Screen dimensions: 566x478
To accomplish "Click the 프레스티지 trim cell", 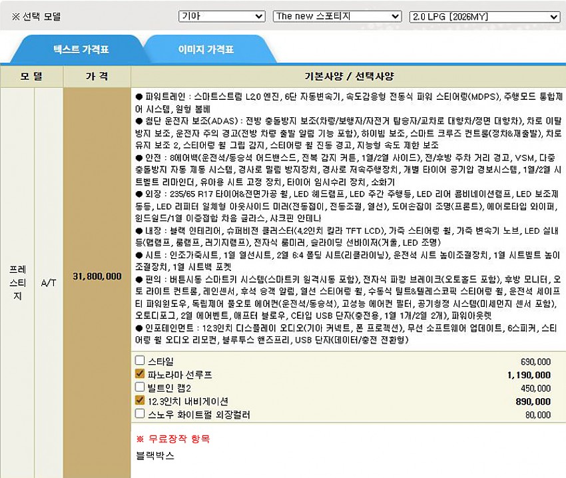I will coord(17,282).
